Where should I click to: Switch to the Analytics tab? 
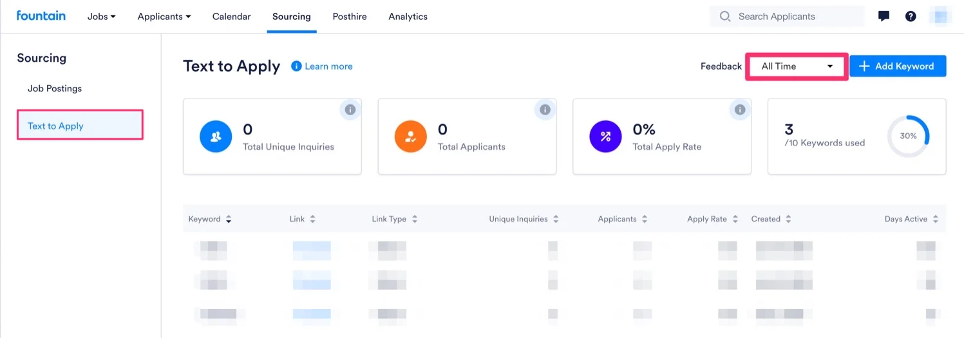tap(408, 17)
